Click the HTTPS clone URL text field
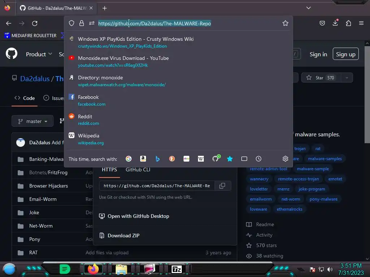The image size is (370, 277). 157,186
